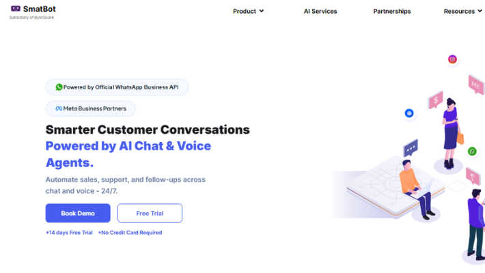485x273 pixels.
Task: Click the Official WhatsApp Business API badge
Action: pyautogui.click(x=117, y=87)
